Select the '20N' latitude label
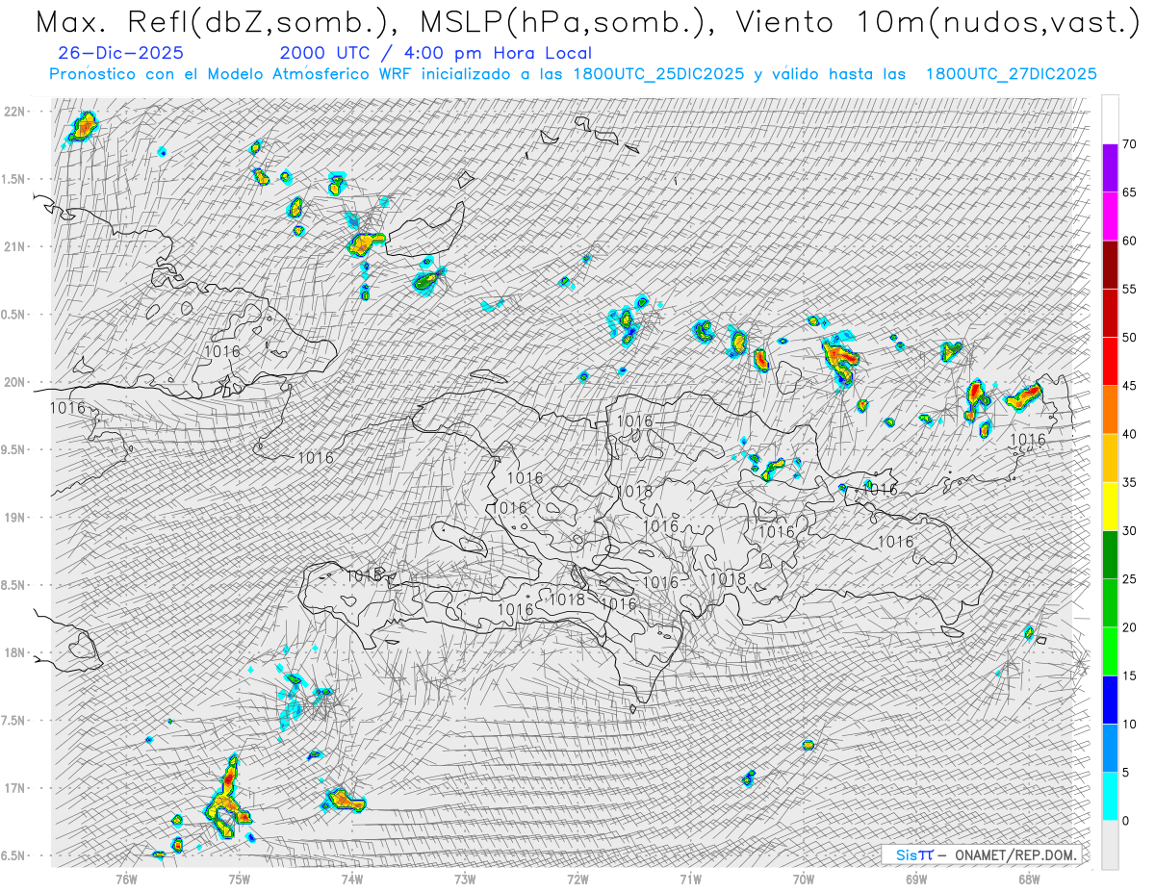Image resolution: width=1155 pixels, height=892 pixels. (13, 382)
